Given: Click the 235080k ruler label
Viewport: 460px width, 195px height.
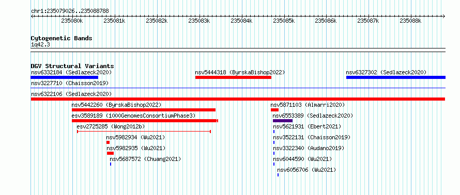Looking at the screenshot, I should (x=72, y=21).
